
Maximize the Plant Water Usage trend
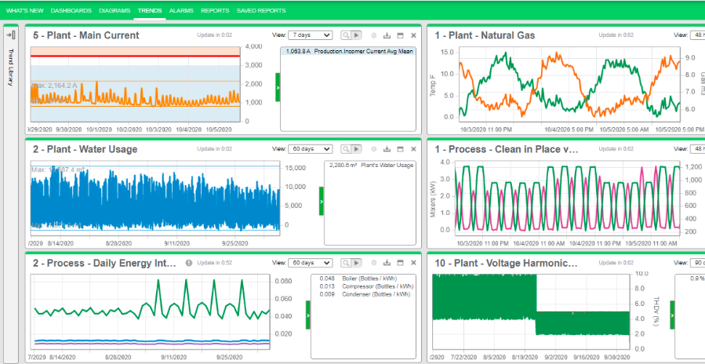point(400,149)
